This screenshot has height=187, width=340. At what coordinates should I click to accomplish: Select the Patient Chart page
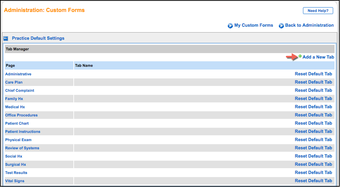[17, 123]
